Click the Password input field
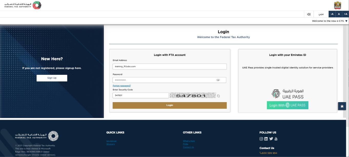Viewport: 349px width, 157px height. 169,80
